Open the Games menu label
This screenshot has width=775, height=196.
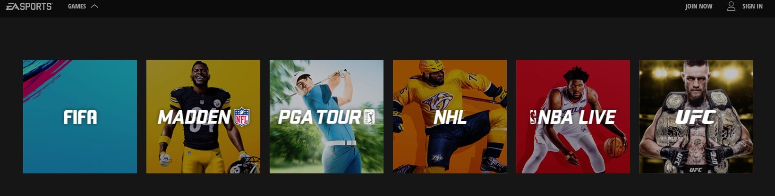(x=77, y=6)
